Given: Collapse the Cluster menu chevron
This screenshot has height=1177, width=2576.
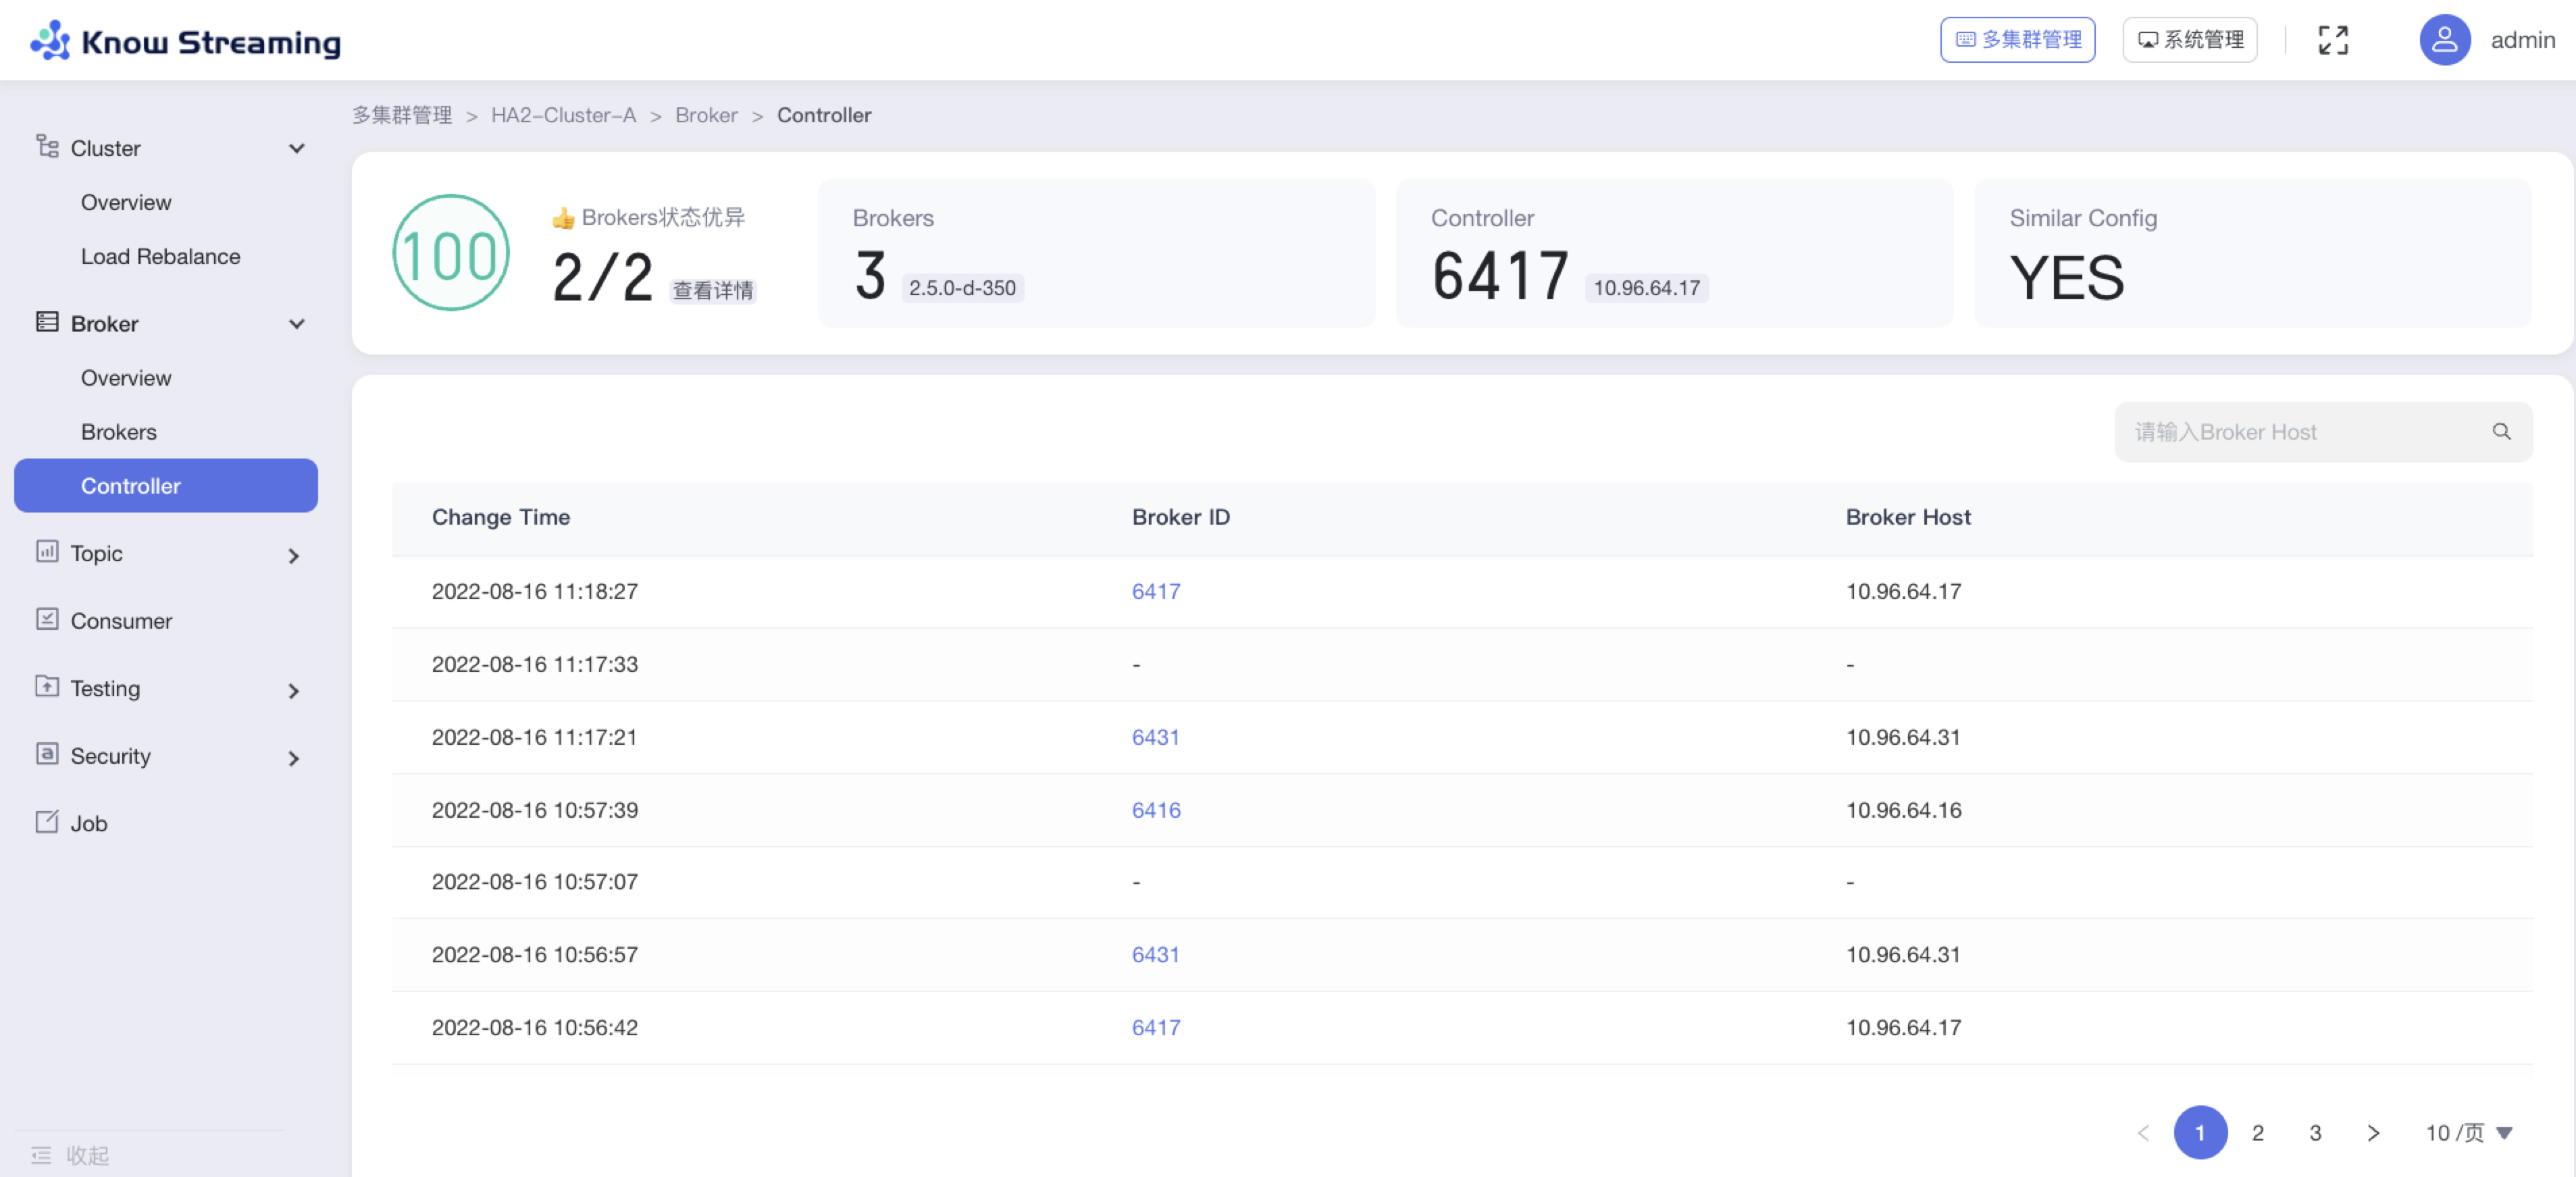Looking at the screenshot, I should coord(296,148).
